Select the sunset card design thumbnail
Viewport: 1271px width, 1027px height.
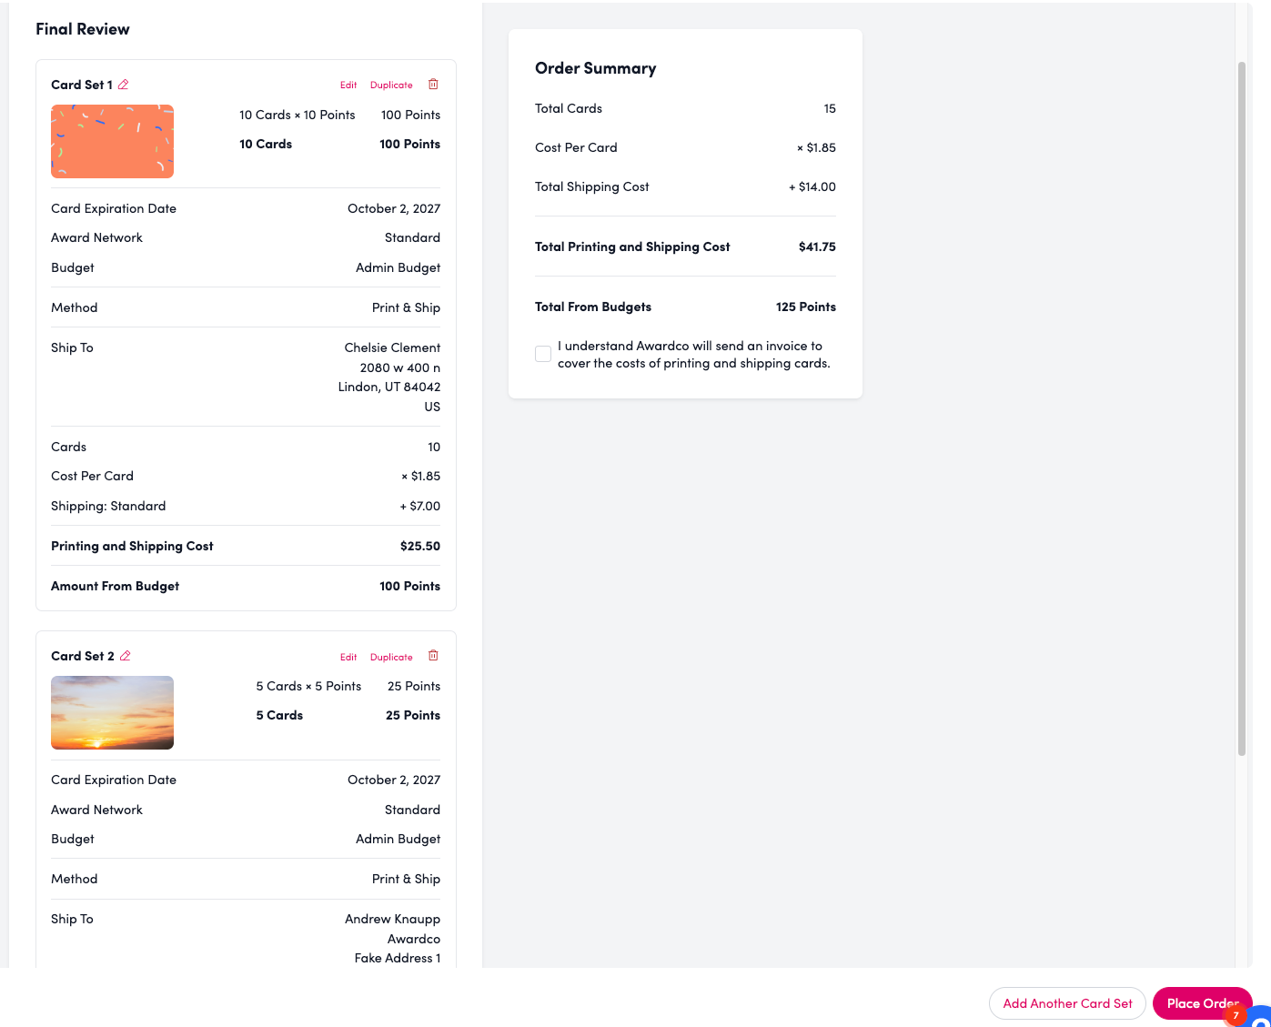pos(112,712)
